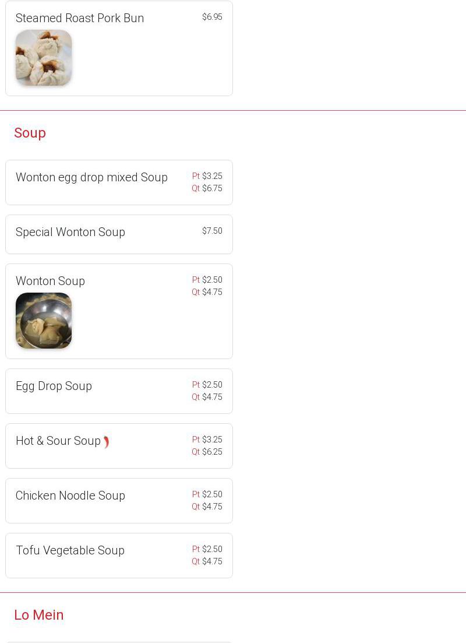Choose pint size for Egg Drop Soup
The width and height of the screenshot is (466, 643).
tap(207, 385)
